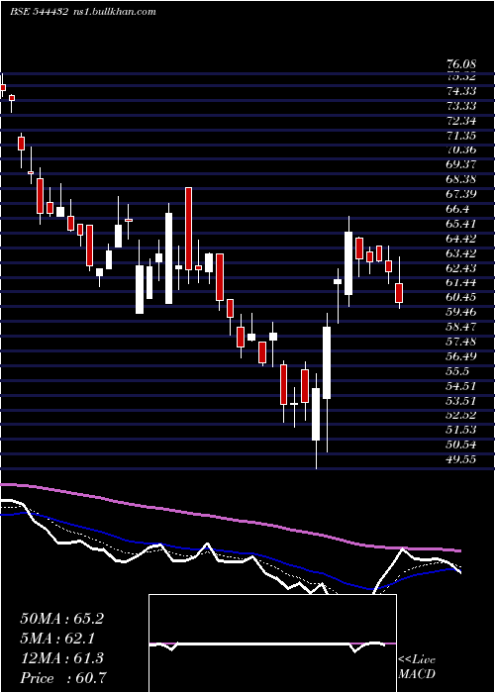Click the BSE 544452 ticker header text

(x=39, y=12)
